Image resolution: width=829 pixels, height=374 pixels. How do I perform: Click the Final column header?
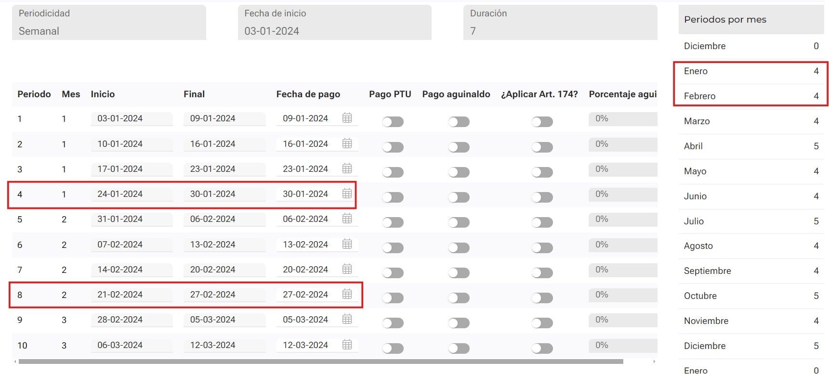pos(194,94)
